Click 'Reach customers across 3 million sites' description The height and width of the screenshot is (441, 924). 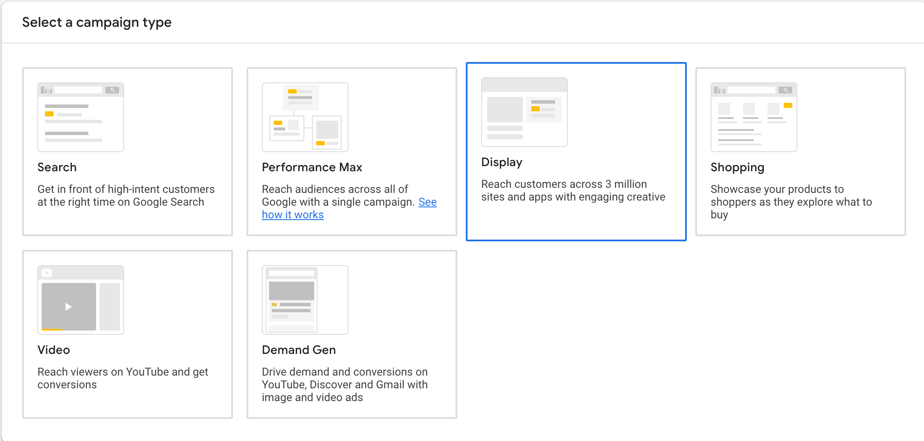point(573,190)
